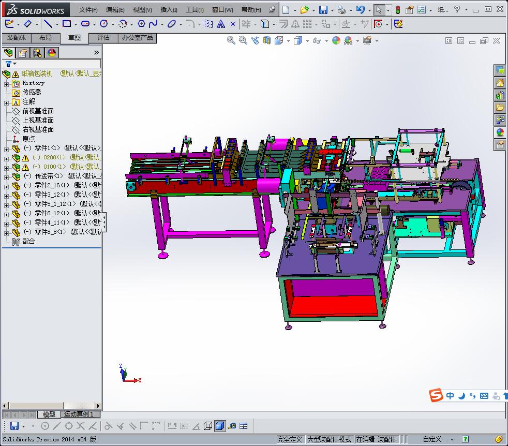Toggle the shaded with edges display button

pyautogui.click(x=220, y=426)
